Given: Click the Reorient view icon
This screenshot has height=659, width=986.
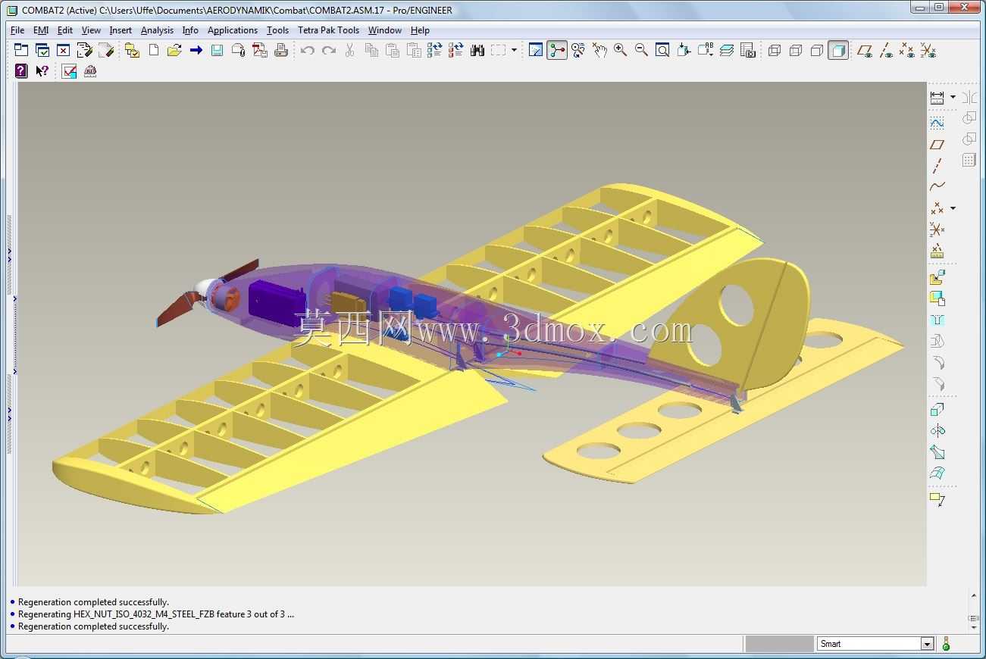Looking at the screenshot, I should pos(684,50).
